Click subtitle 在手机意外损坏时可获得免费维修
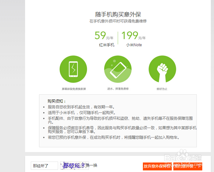Screen dimensions: 214x172 118,21
